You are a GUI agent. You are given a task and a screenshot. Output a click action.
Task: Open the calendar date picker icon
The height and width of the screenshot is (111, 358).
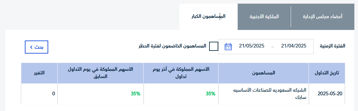(x=228, y=47)
